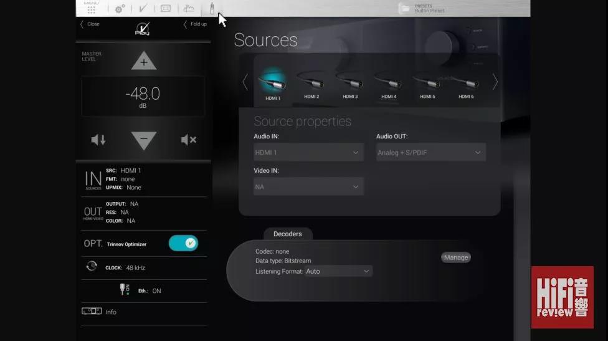Click Fold up on the panel
608x341 pixels.
pos(195,24)
